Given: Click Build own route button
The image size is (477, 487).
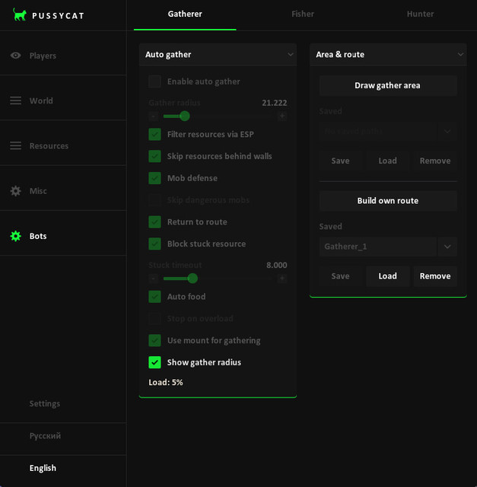Looking at the screenshot, I should pyautogui.click(x=388, y=201).
